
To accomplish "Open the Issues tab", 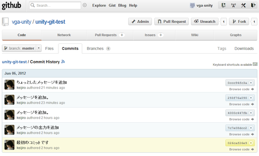I will [x=154, y=35].
